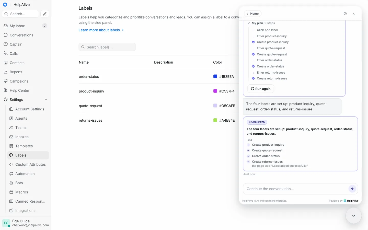Click the product-inquiry magenta color swatch

point(215,91)
